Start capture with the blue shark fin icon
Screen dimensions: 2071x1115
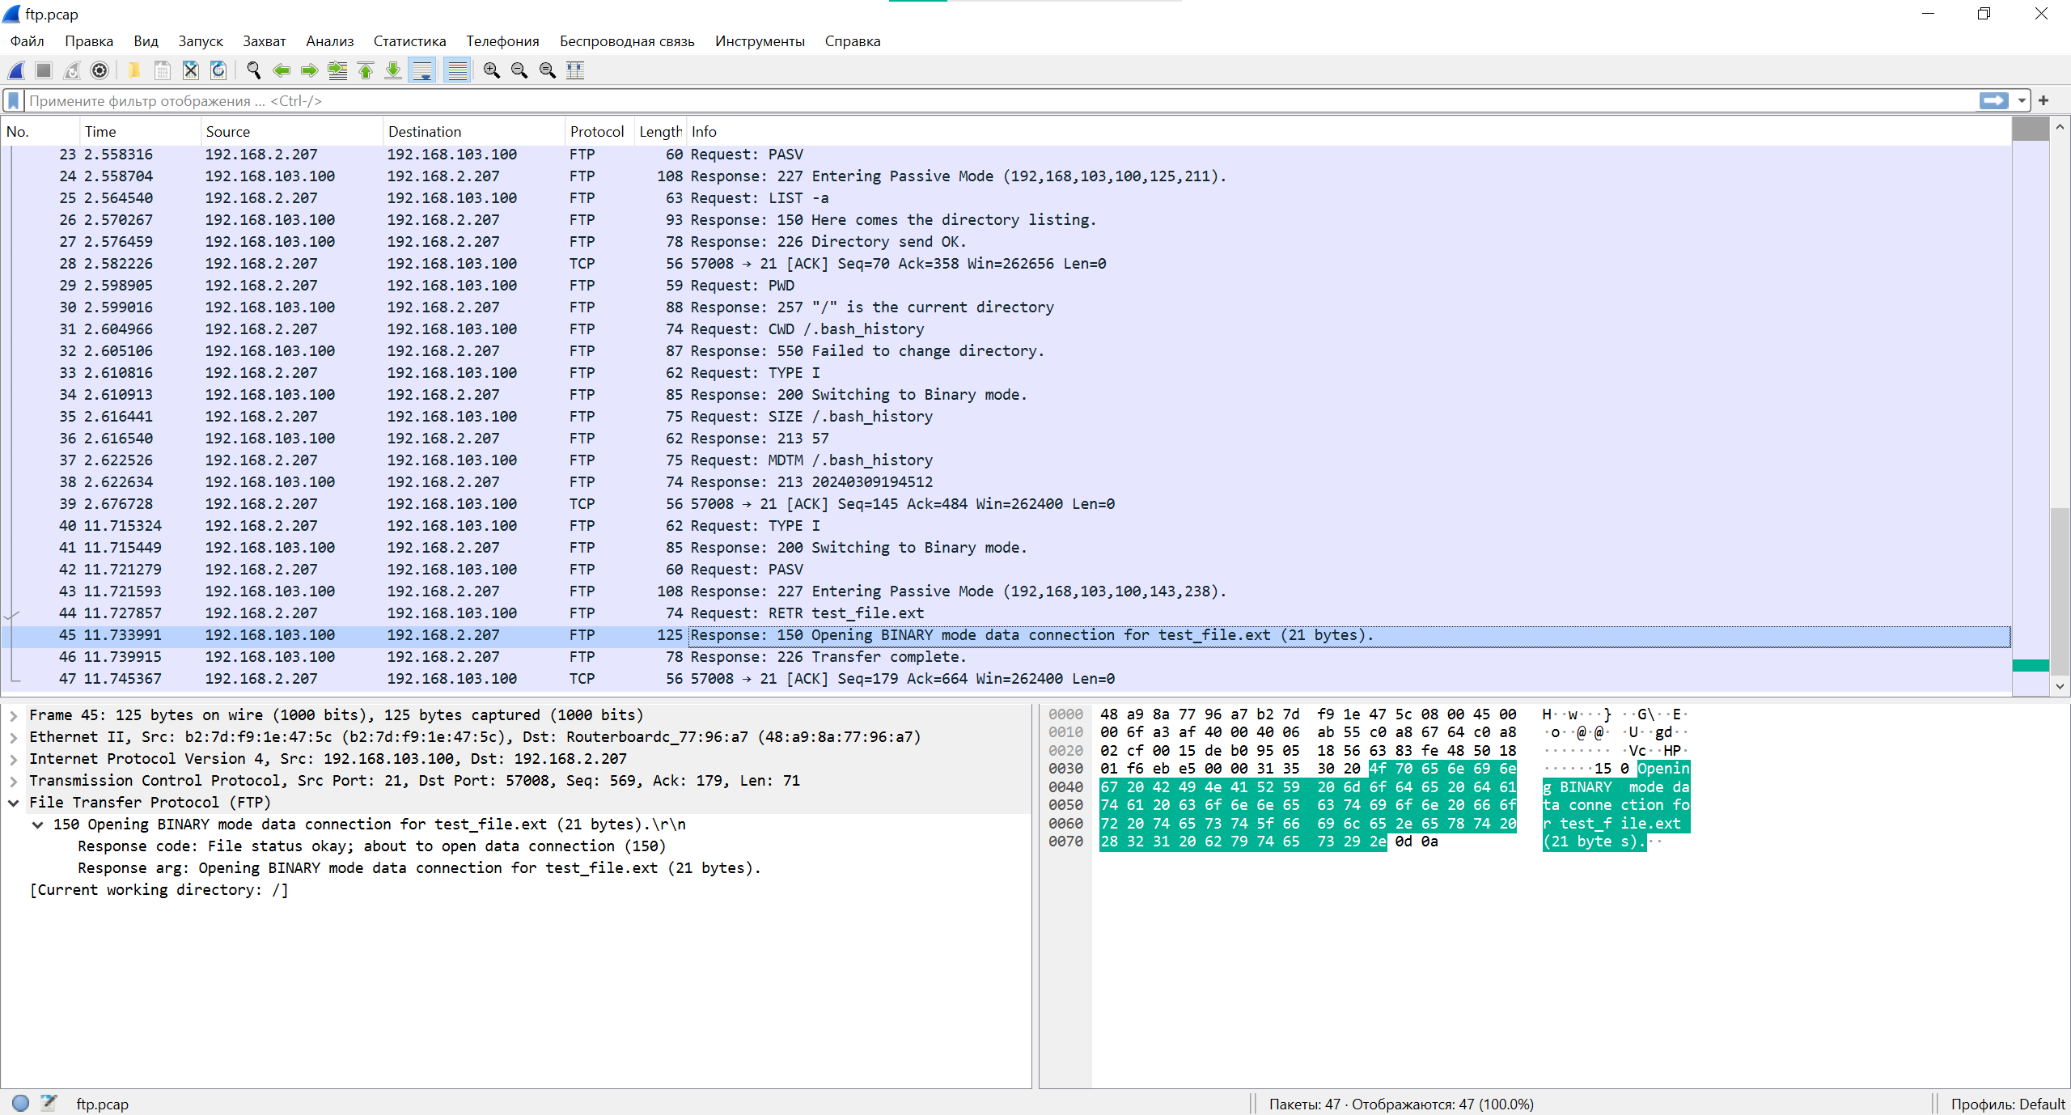[16, 70]
